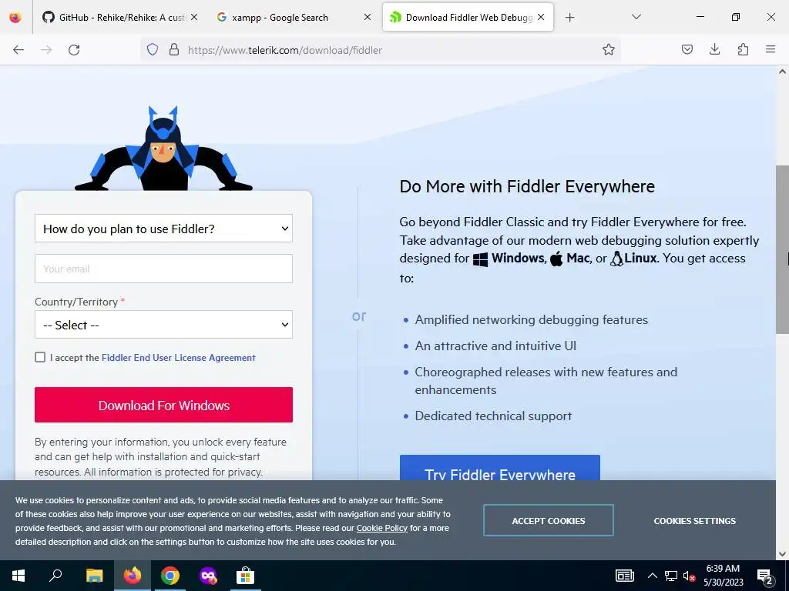This screenshot has height=591, width=789.
Task: Show hidden system tray icons
Action: (x=652, y=576)
